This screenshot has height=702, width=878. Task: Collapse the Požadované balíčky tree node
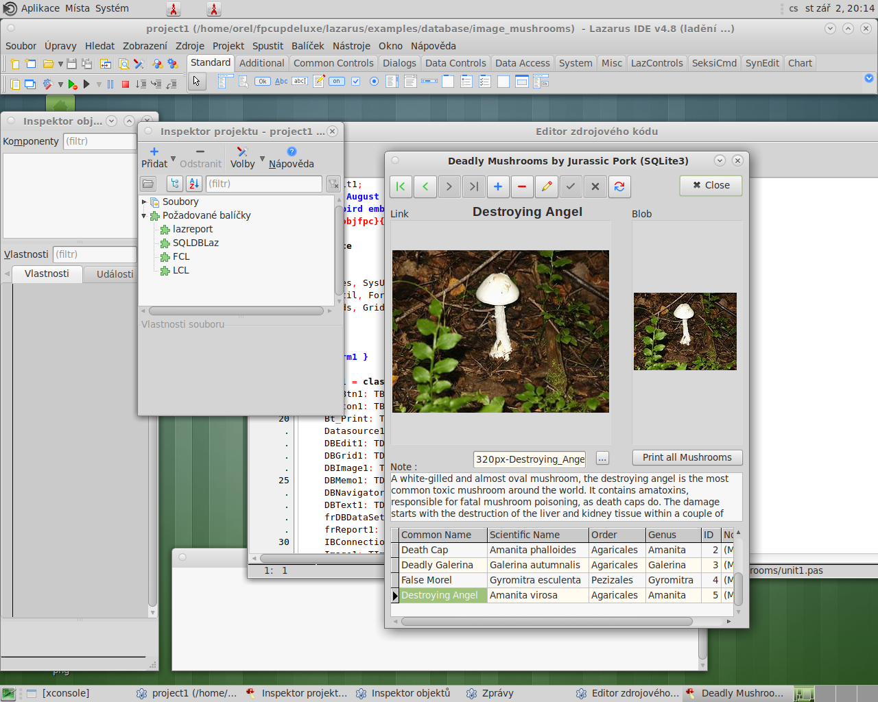(144, 215)
